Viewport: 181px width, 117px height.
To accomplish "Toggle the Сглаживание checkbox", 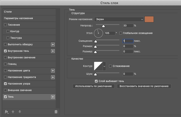I will 110,66.
